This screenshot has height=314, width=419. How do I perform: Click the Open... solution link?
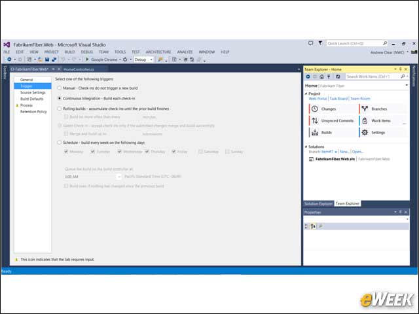[x=357, y=152]
